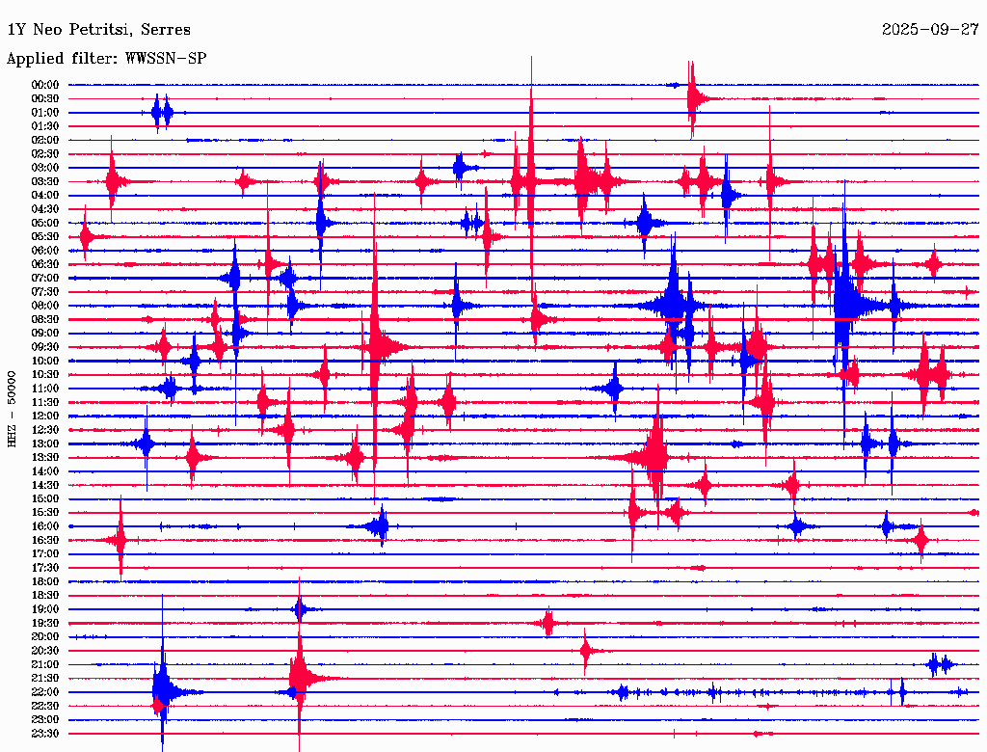Click the 16:00 time label
This screenshot has height=752, width=987.
(x=45, y=526)
